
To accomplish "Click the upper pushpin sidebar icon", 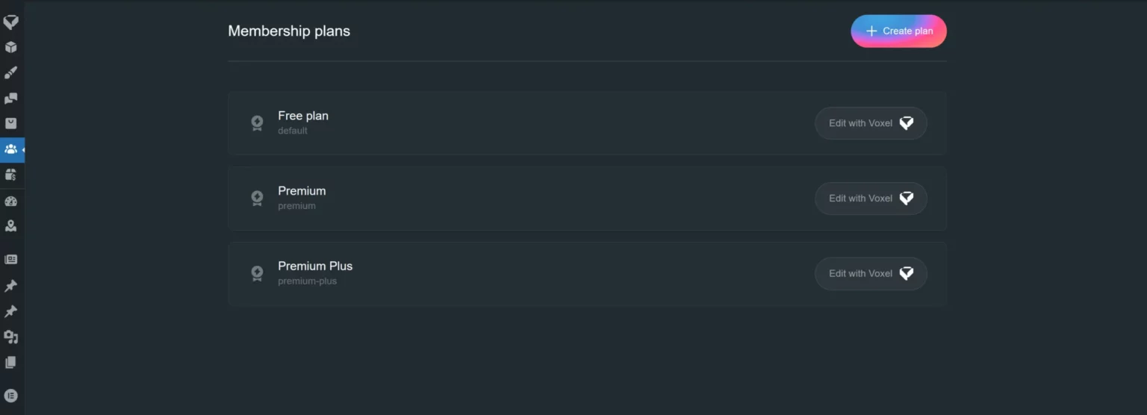I will pos(10,286).
